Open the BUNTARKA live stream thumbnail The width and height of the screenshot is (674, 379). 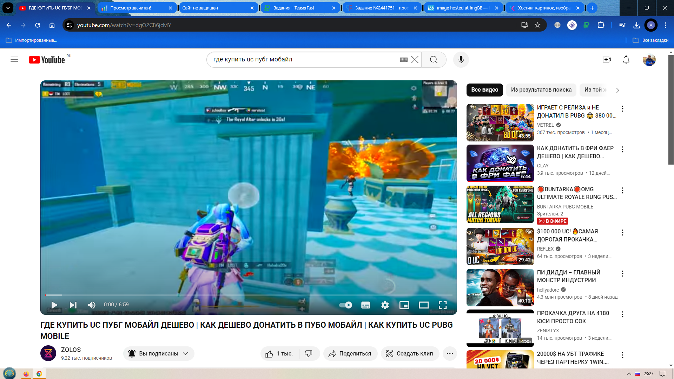click(500, 205)
